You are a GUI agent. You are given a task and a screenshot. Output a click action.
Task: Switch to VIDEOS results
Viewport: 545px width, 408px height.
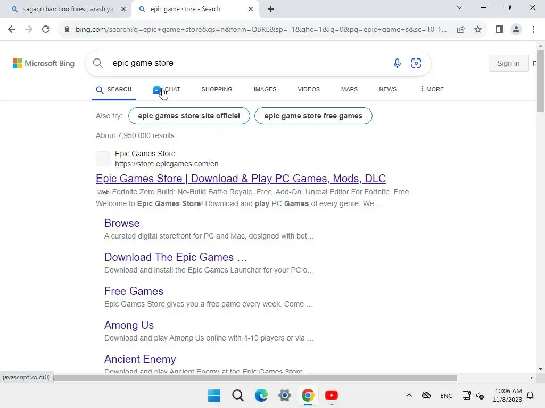tap(309, 89)
